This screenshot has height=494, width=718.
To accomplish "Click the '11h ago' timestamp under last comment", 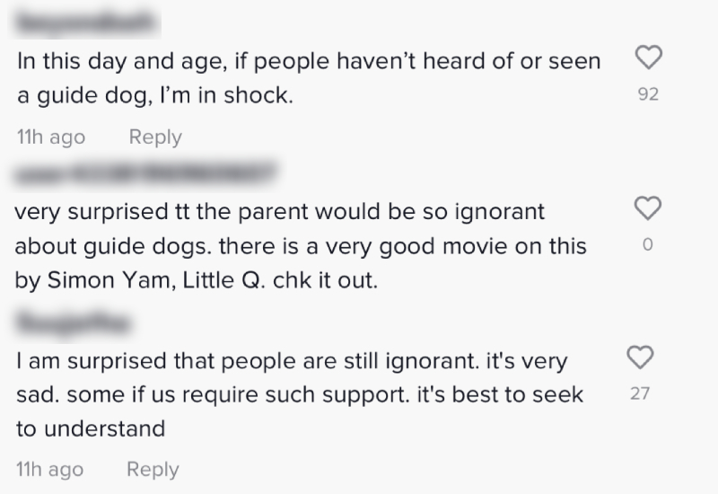I will point(50,469).
